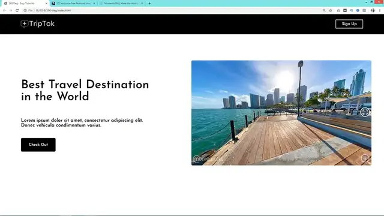Close the Featured images tab
The image size is (384, 216).
94,4
